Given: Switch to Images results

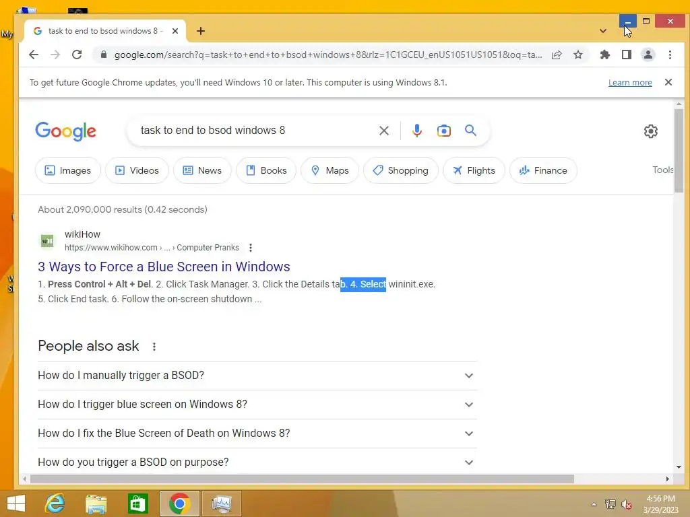Looking at the screenshot, I should [x=68, y=170].
